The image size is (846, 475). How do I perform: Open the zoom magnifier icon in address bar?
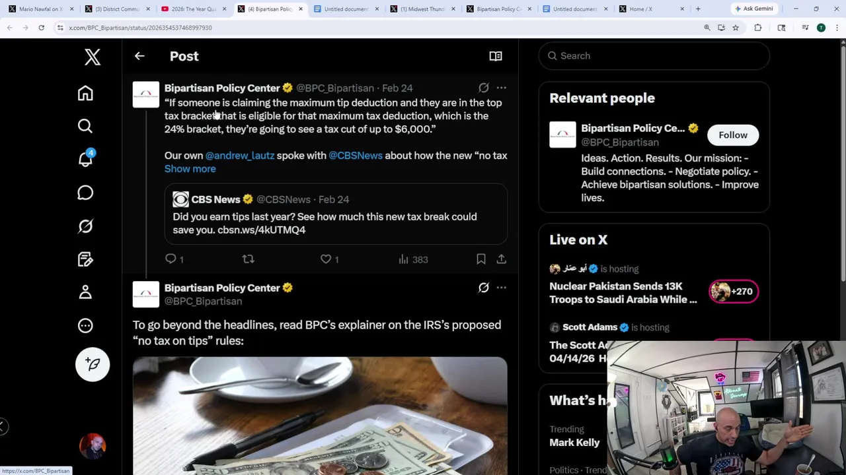tap(707, 28)
